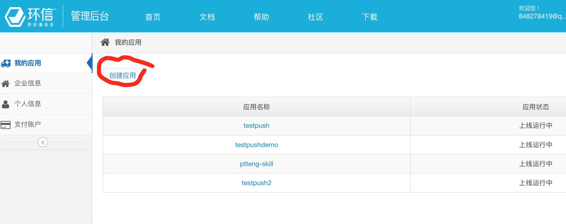Open the testpushdemo application link

coord(256,145)
